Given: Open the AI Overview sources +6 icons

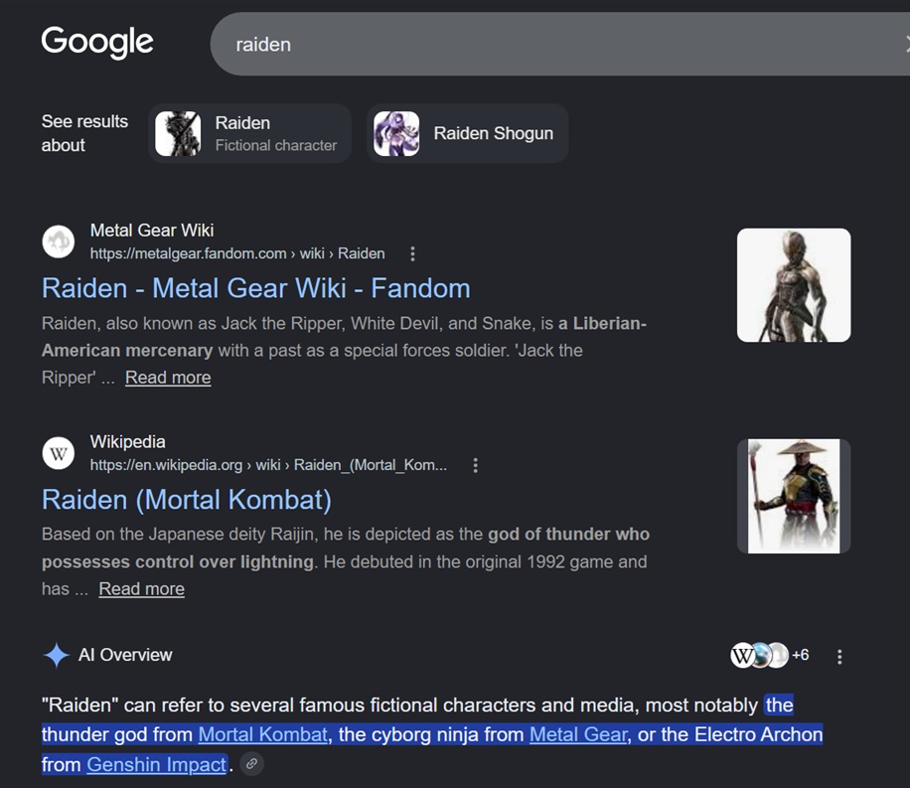Looking at the screenshot, I should [x=770, y=656].
